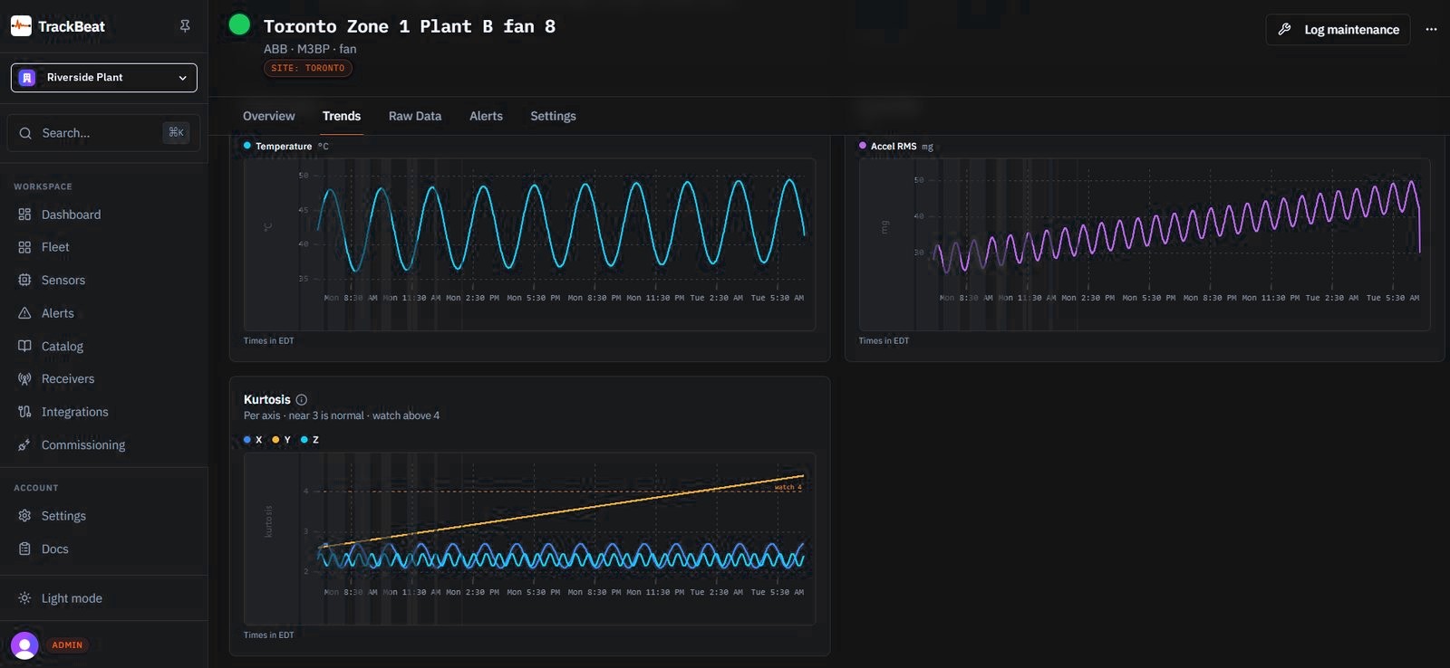Click the pin sidebar icon

click(185, 26)
